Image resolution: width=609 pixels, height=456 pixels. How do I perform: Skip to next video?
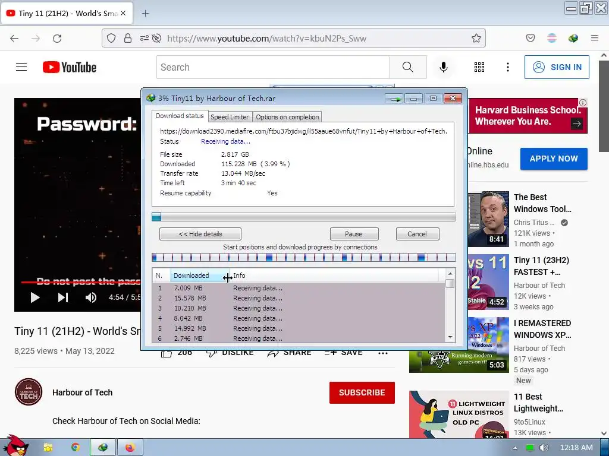[x=63, y=297]
